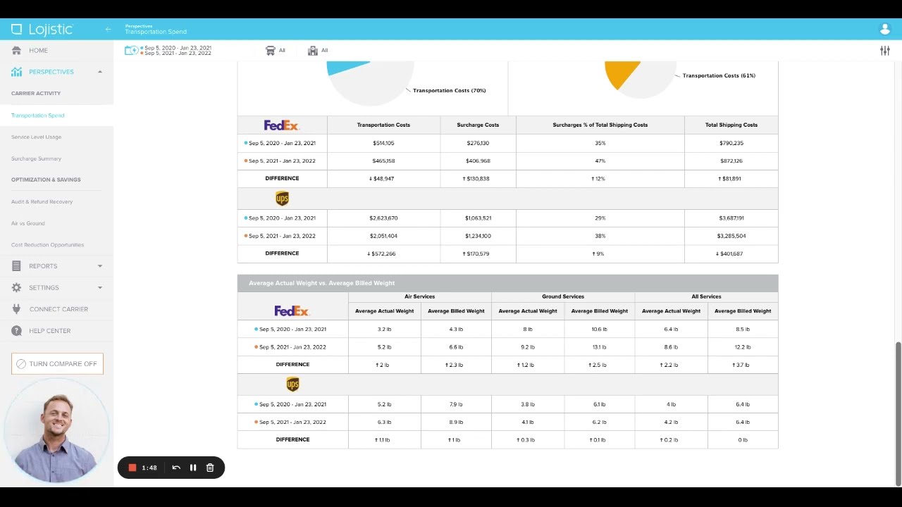The image size is (902, 507).
Task: Open Surcharge Summary page
Action: (x=36, y=158)
